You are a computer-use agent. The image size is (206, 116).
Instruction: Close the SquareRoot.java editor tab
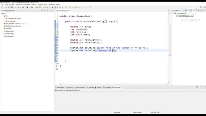coord(71,11)
